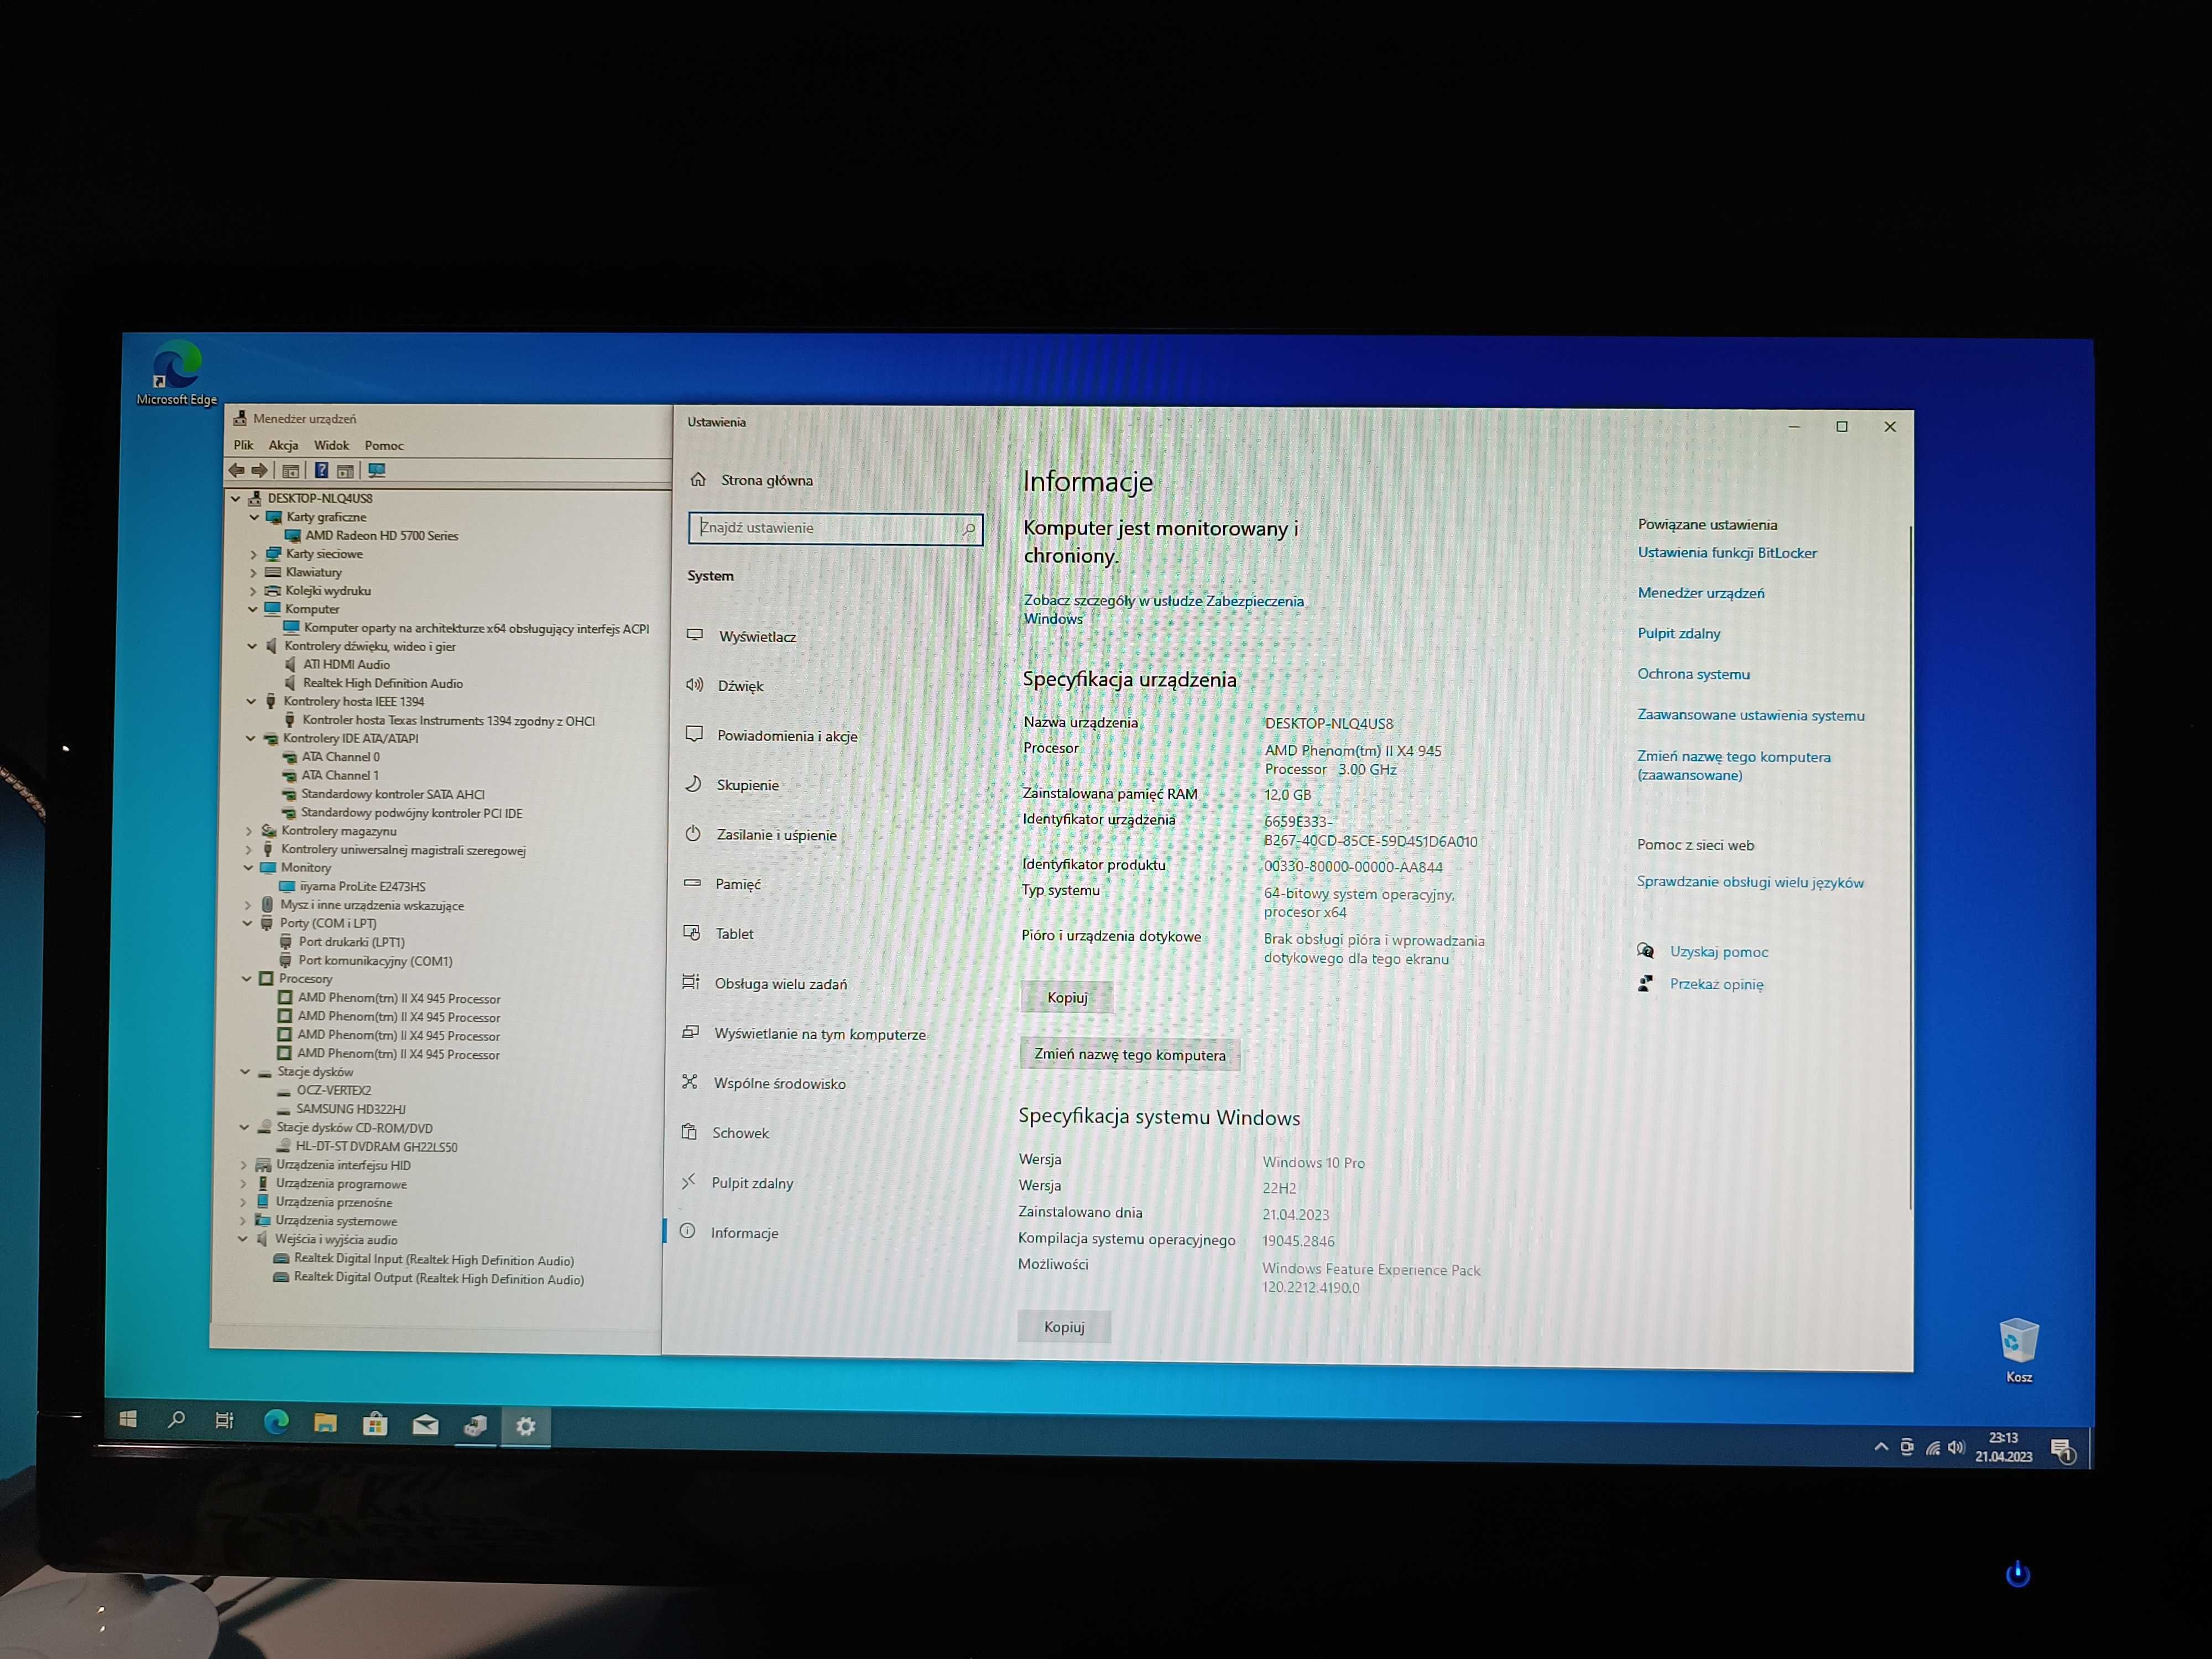Collapse Karty graficzne tree node
2212x1659 pixels.
[254, 517]
